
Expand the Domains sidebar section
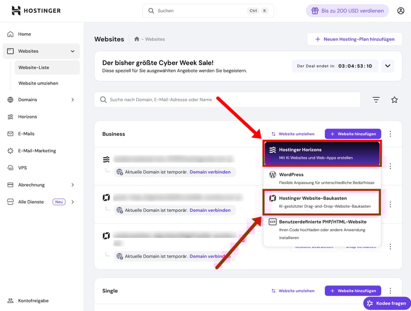tap(72, 100)
